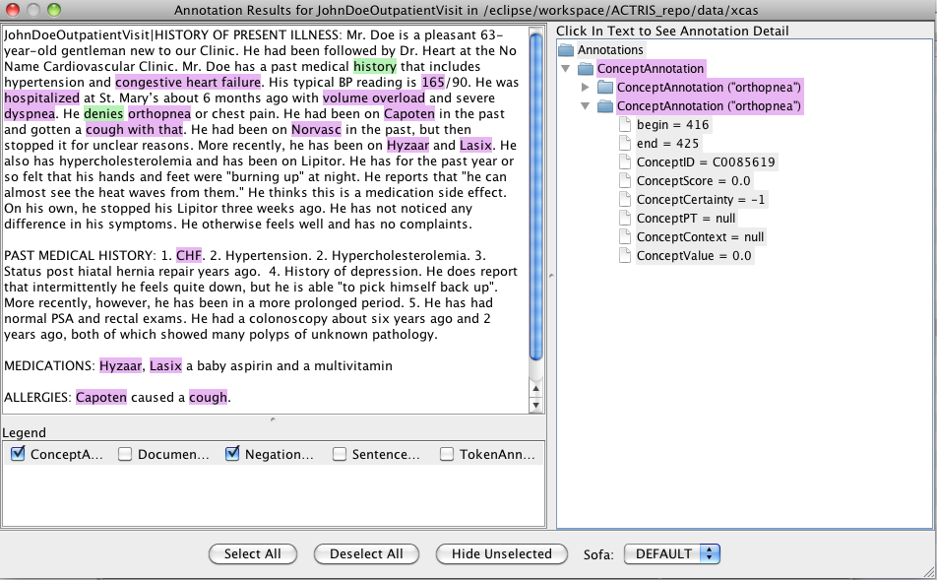Click the file icon beside ConceptValue = 0.0

(x=625, y=255)
